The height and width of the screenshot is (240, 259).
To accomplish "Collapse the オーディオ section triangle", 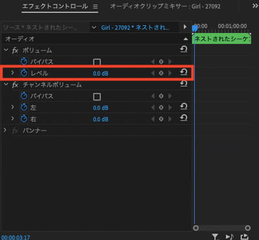I will point(186,39).
